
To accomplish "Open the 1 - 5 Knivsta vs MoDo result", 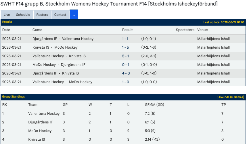I will click(x=125, y=47).
